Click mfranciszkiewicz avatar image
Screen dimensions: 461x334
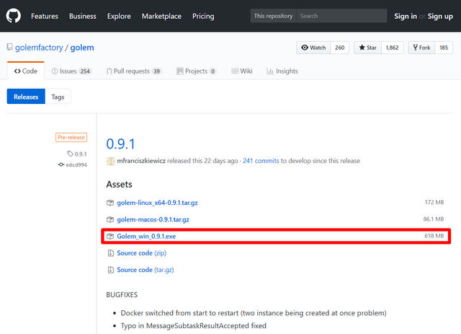click(x=110, y=161)
